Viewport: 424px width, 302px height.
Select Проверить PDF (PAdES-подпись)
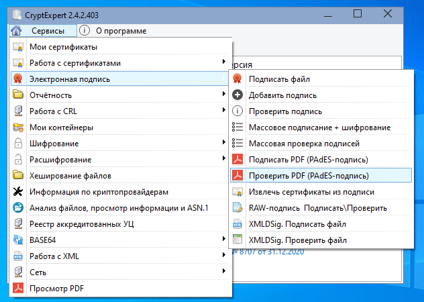click(x=309, y=176)
